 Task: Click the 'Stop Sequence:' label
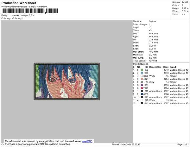click(x=141, y=64)
